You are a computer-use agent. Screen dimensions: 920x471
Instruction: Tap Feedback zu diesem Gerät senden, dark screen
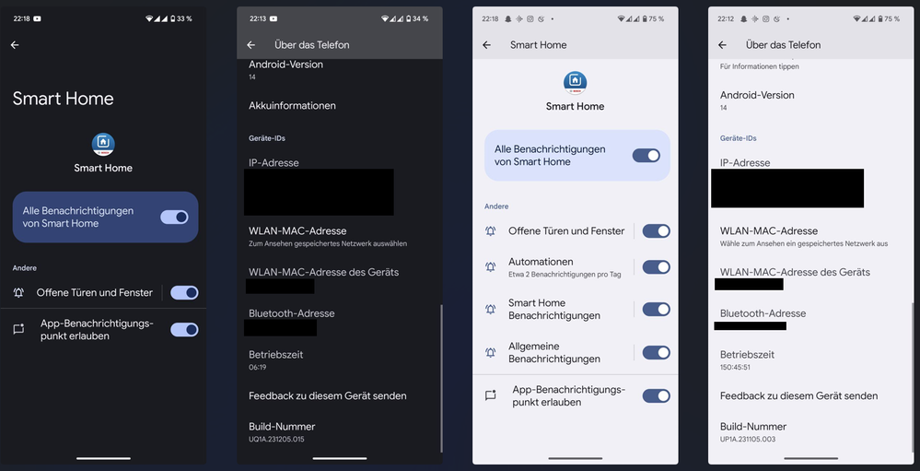coord(327,395)
